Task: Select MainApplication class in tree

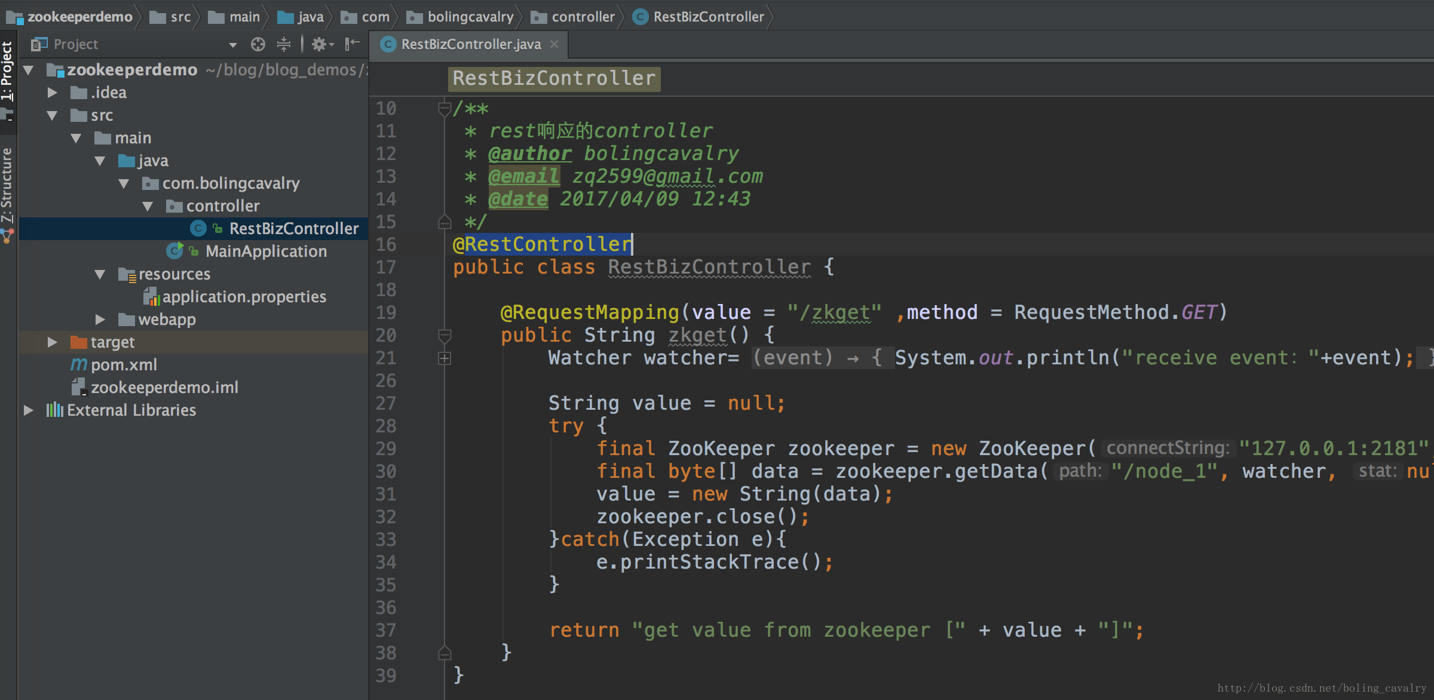Action: [x=266, y=251]
